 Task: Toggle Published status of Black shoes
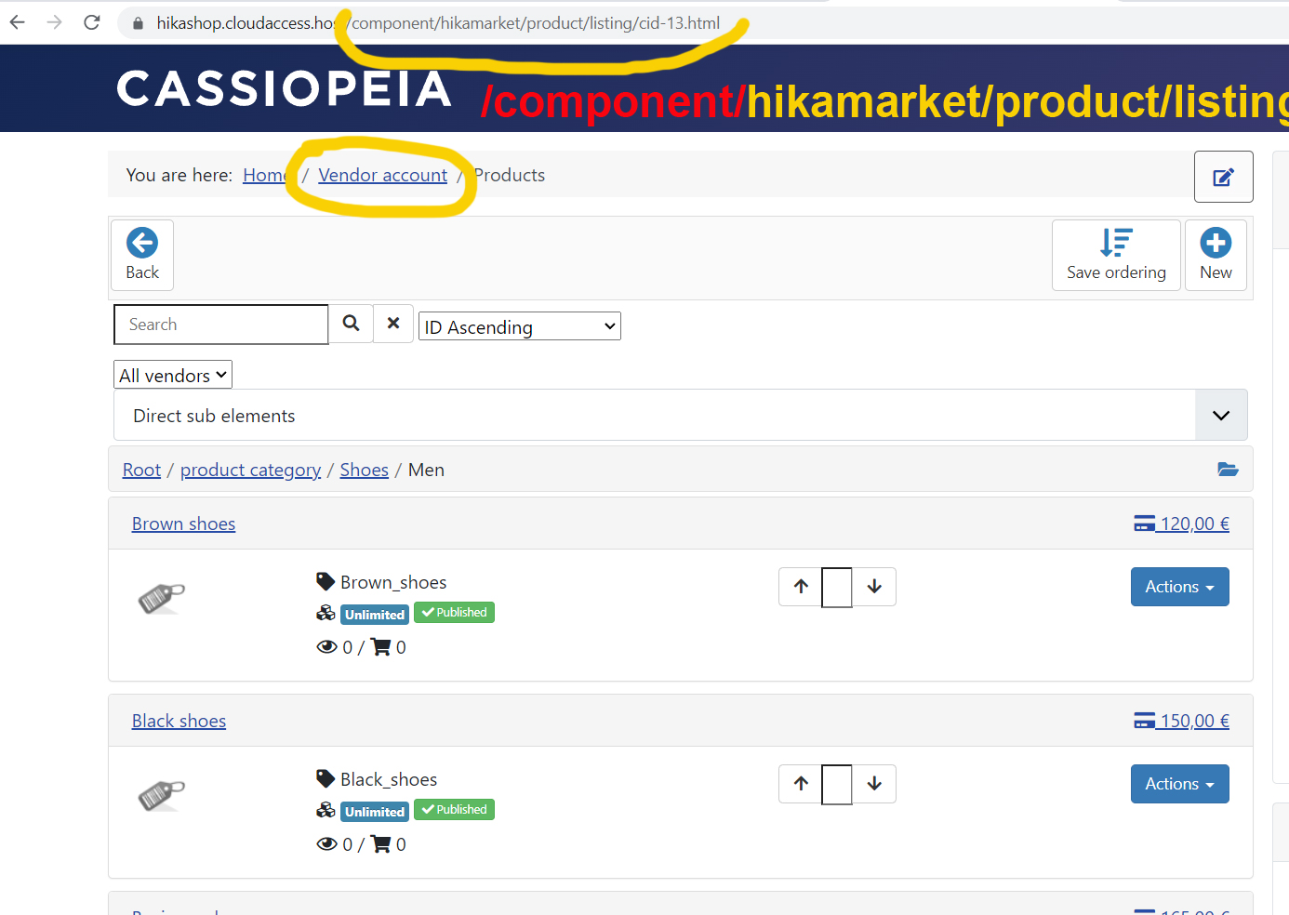(x=454, y=810)
